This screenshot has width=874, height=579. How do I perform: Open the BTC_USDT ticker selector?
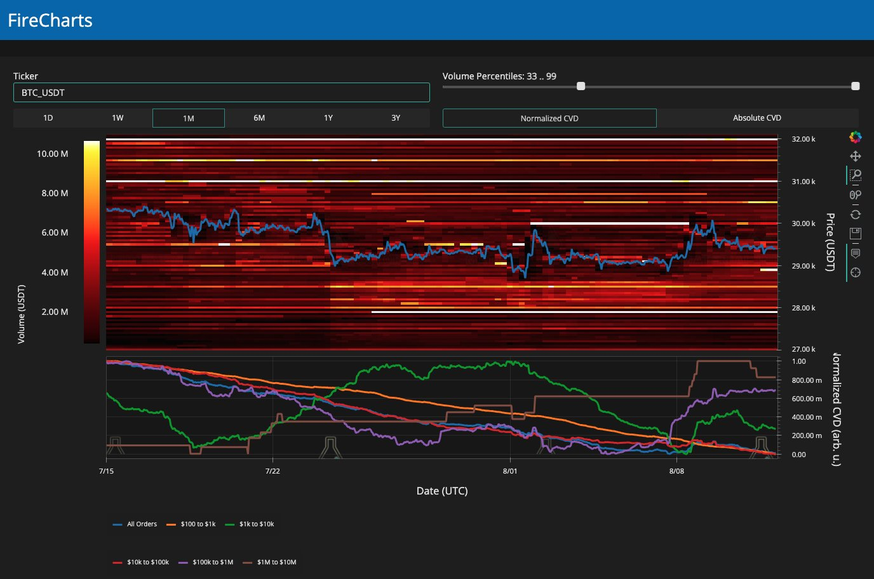click(221, 93)
